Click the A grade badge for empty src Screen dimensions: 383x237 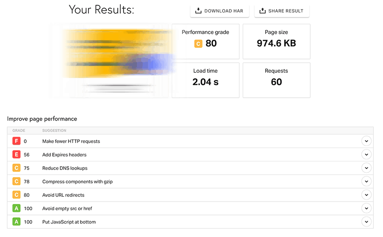[16, 208]
